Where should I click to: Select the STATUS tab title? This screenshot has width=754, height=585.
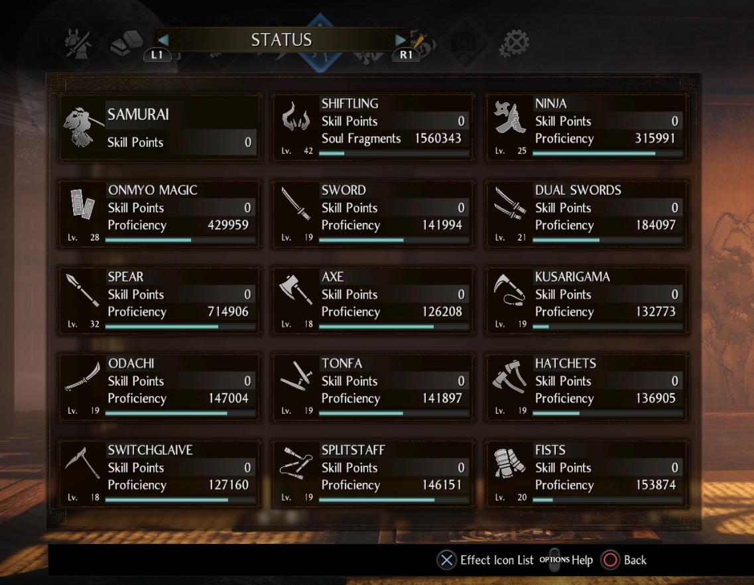(x=281, y=40)
